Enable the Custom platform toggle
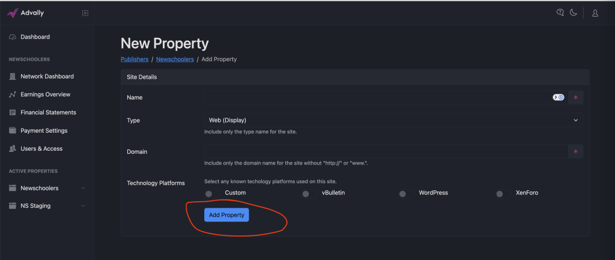The width and height of the screenshot is (615, 260). point(212,194)
